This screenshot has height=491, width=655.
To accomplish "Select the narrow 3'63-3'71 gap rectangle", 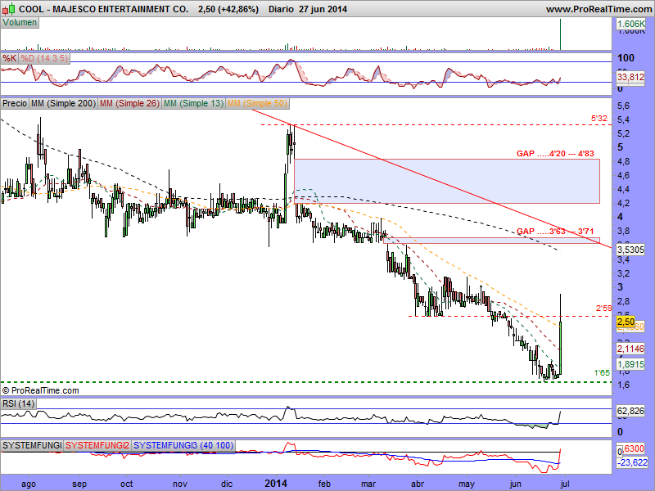I will pos(492,241).
